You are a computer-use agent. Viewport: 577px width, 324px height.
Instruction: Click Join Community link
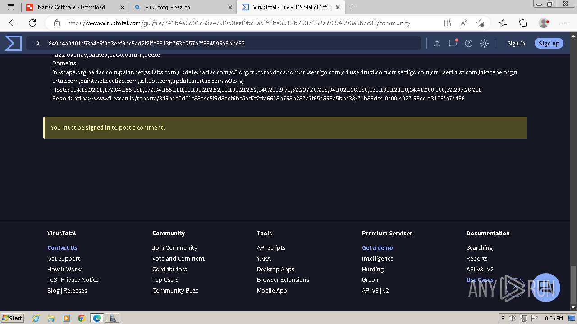[174, 247]
